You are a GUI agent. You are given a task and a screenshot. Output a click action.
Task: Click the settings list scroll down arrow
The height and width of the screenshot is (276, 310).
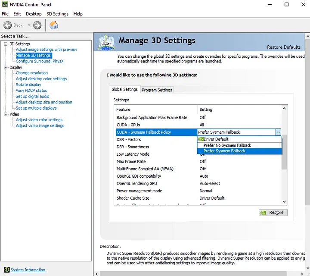tap(284, 201)
